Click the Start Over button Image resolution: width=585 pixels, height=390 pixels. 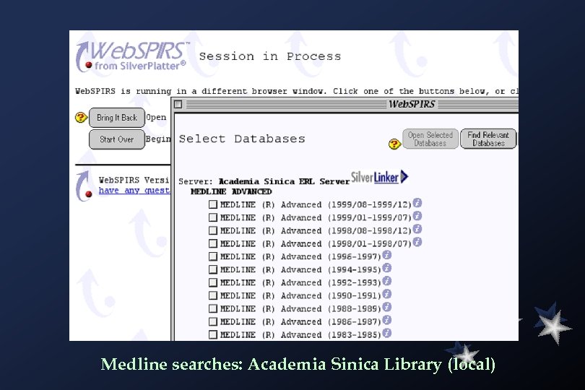click(117, 139)
